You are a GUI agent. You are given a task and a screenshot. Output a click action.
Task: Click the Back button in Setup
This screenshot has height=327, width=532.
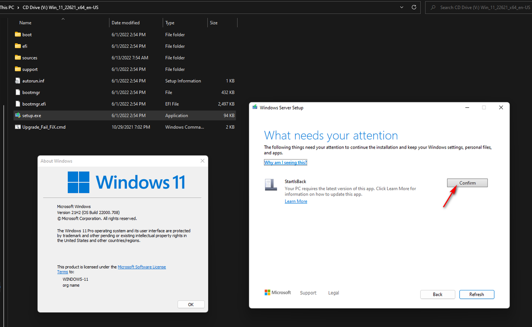[438, 295]
